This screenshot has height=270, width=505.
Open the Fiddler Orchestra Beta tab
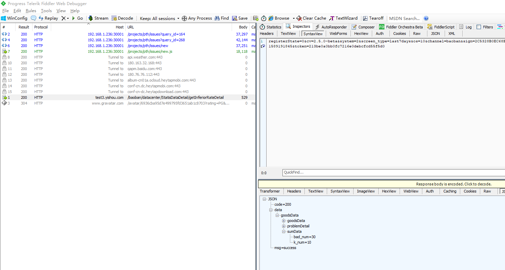coord(401,27)
